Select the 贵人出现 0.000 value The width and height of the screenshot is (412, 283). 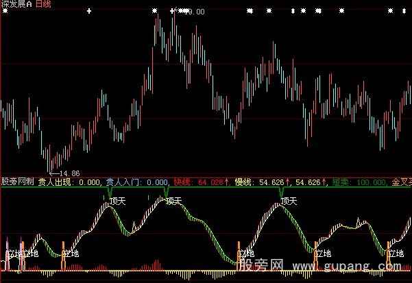pyautogui.click(x=69, y=182)
